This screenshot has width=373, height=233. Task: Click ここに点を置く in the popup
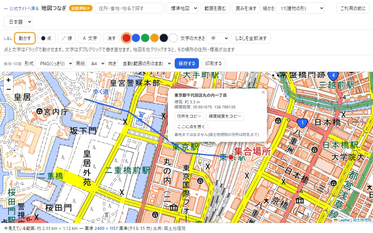click(x=191, y=127)
